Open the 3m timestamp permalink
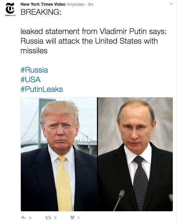Screen dimensions: 177x223 (91, 5)
